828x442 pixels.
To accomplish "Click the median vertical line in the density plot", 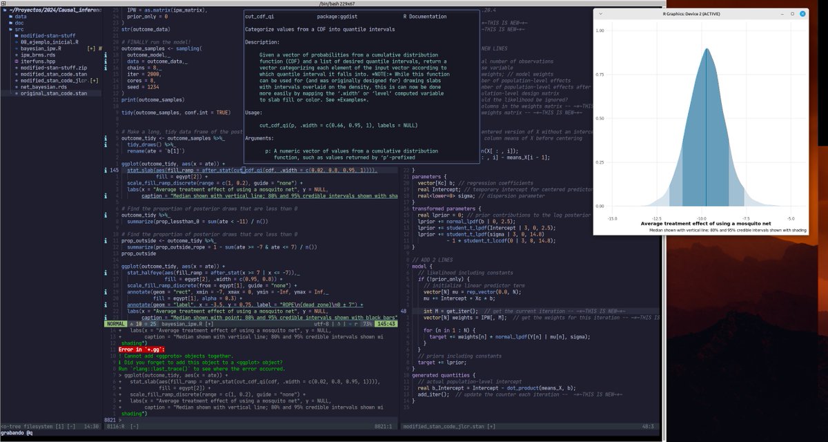I will click(704, 127).
